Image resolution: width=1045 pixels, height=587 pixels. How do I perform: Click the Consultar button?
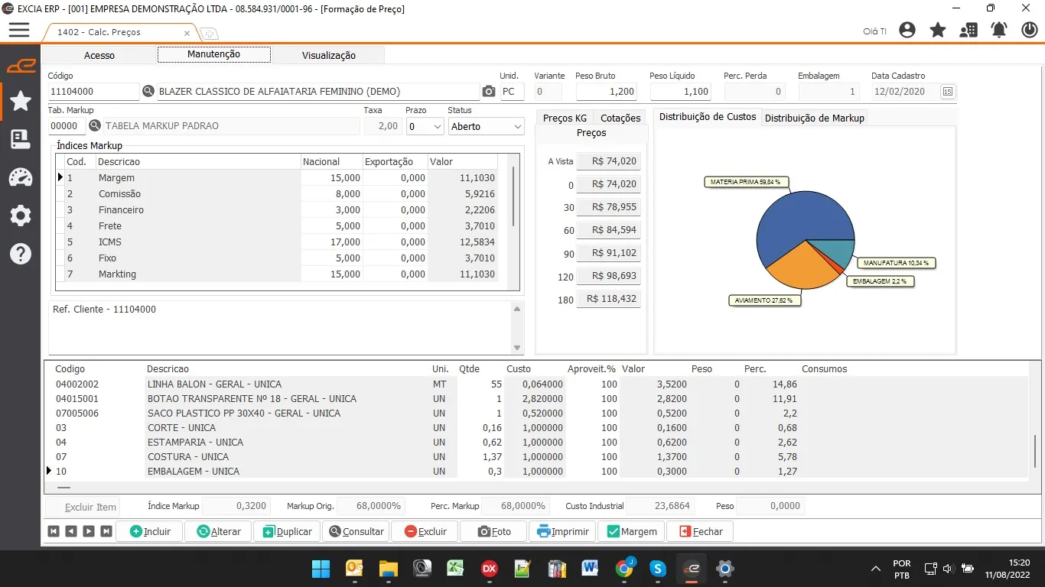(356, 531)
